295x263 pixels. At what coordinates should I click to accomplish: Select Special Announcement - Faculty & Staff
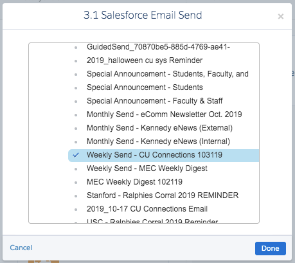155,101
